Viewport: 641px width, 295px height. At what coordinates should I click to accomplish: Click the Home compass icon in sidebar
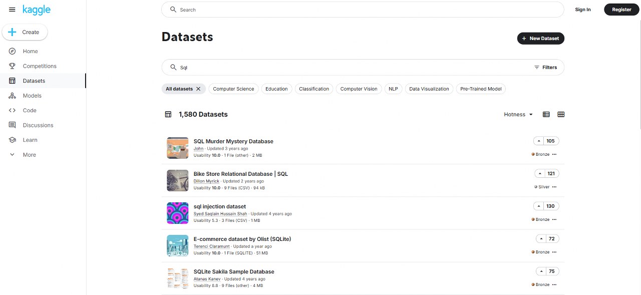pos(13,51)
